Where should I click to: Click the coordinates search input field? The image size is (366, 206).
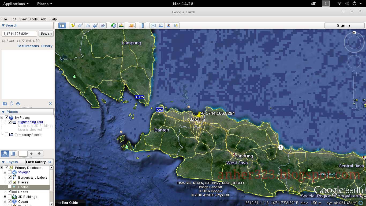point(19,34)
